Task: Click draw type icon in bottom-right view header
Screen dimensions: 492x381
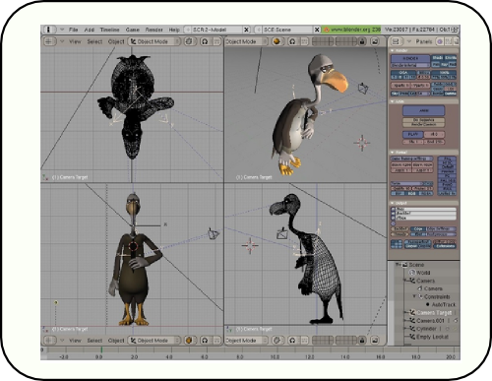Action: click(277, 341)
